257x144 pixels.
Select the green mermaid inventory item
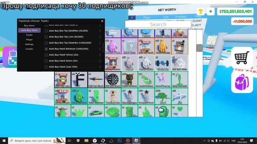pyautogui.click(x=179, y=80)
